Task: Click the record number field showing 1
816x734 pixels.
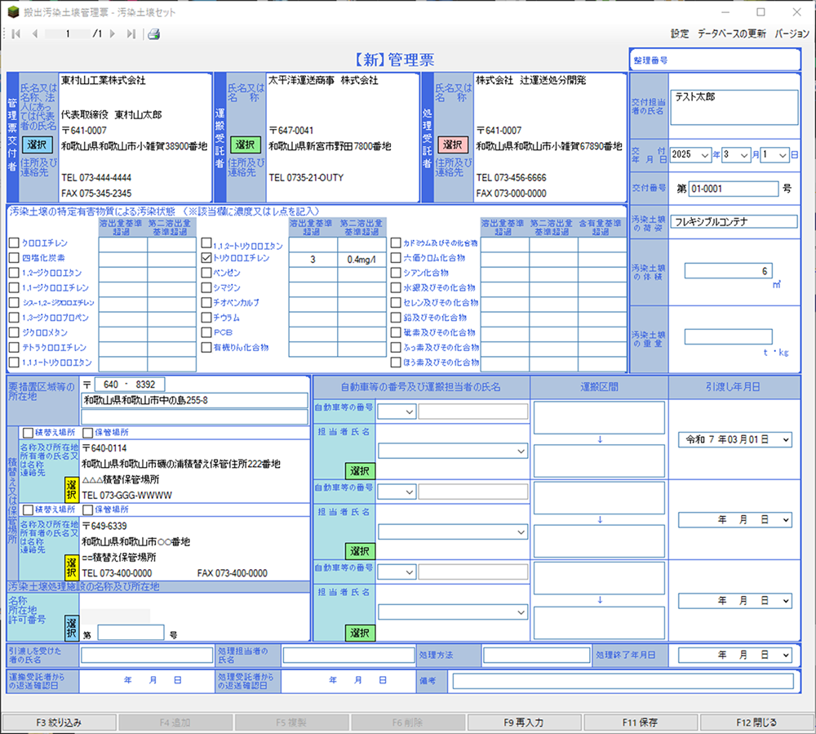Action: pos(68,33)
